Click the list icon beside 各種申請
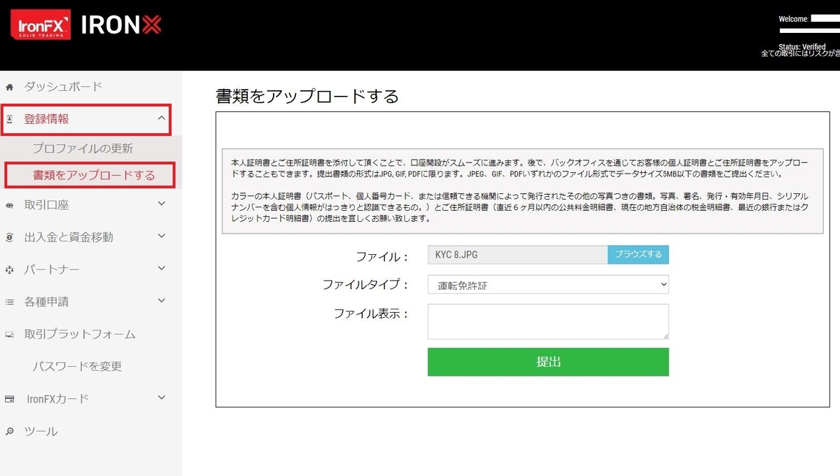This screenshot has width=840, height=476. click(x=9, y=302)
